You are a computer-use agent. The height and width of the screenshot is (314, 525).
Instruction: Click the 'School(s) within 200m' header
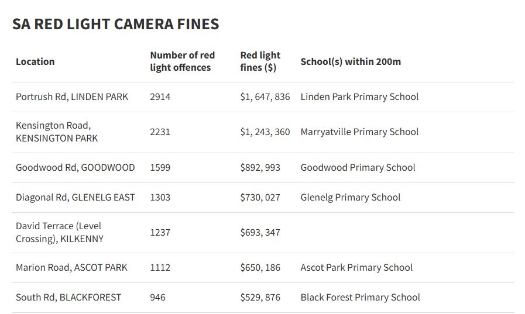pyautogui.click(x=351, y=61)
